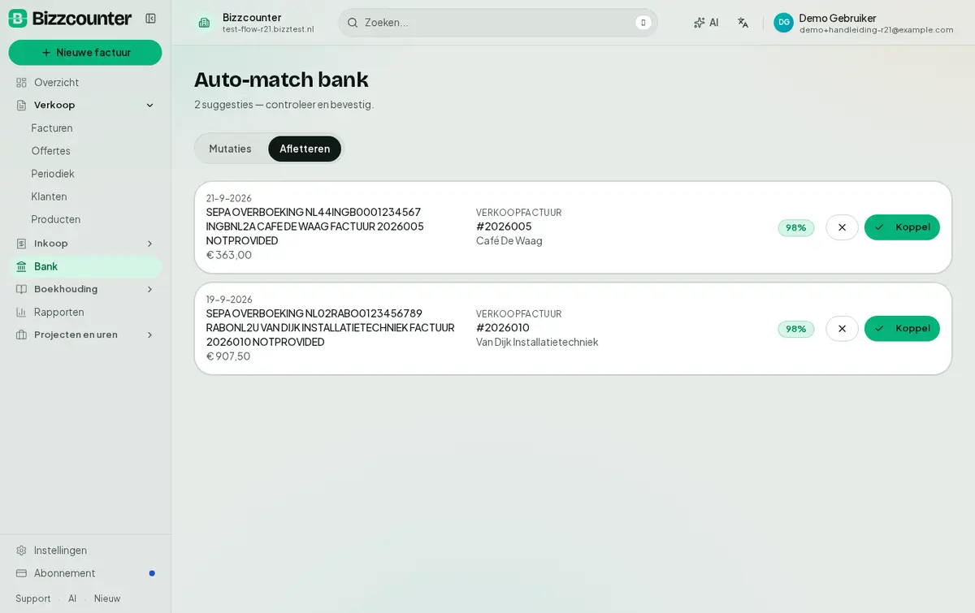Click the € 363,00 amount

(229, 255)
